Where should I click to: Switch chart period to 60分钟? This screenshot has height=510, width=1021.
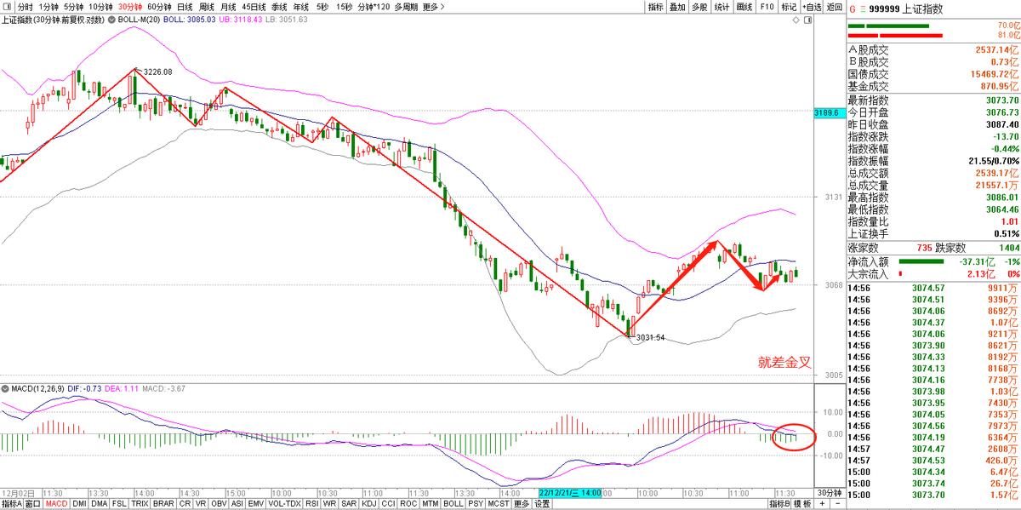(160, 7)
